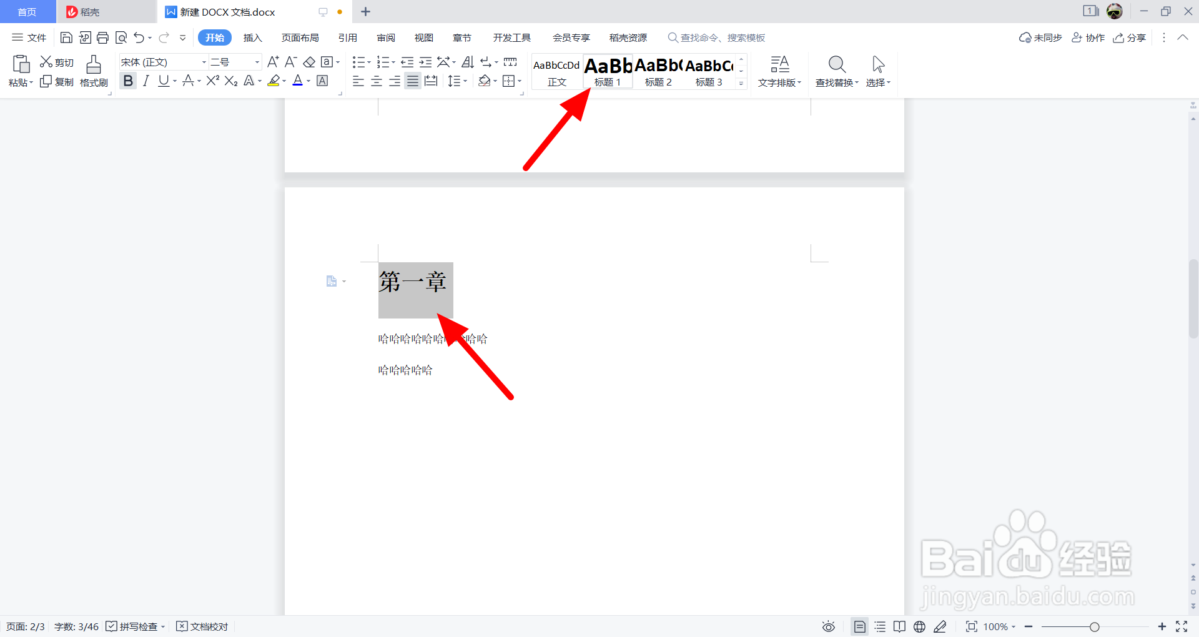Clear formatting with eraser icon

coord(309,62)
